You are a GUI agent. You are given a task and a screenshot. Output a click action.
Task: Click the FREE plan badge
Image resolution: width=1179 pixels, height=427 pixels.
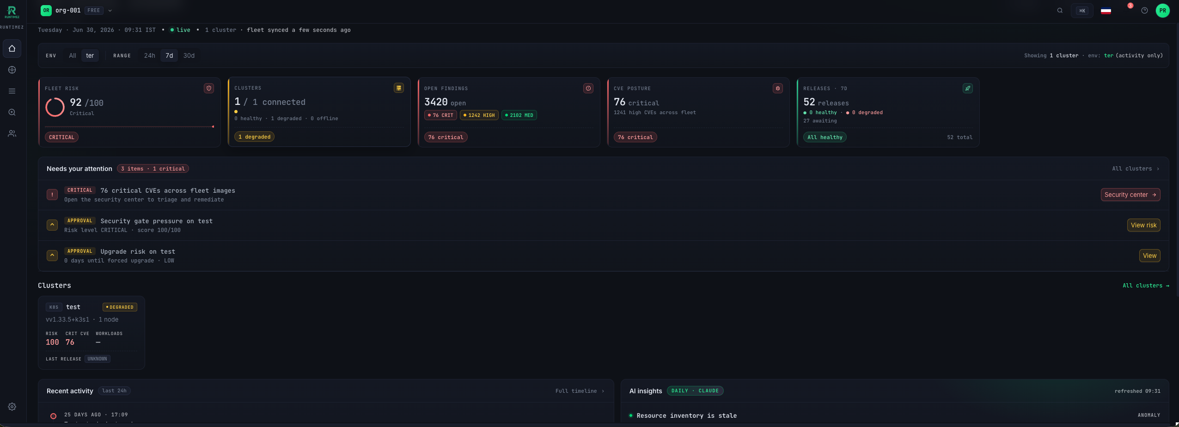tap(94, 10)
